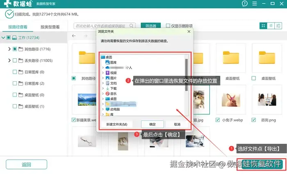Close the 浏览文件夹 dialog with X
The image size is (287, 174).
189,31
